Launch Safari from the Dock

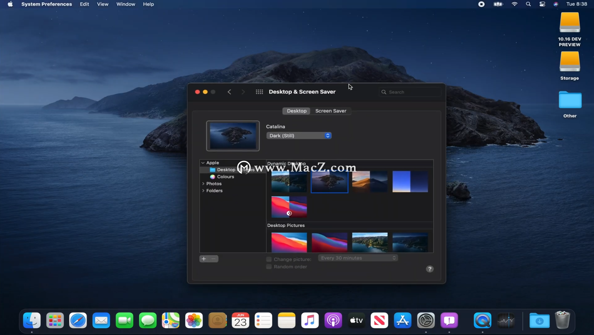[78, 320]
